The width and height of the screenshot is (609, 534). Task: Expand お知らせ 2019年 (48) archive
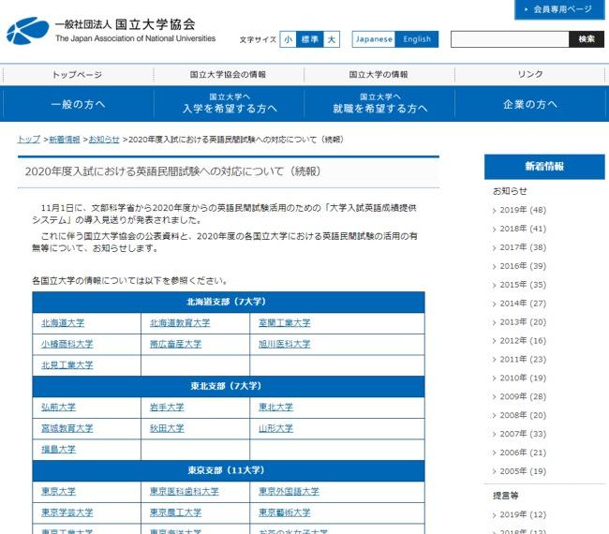tap(523, 210)
